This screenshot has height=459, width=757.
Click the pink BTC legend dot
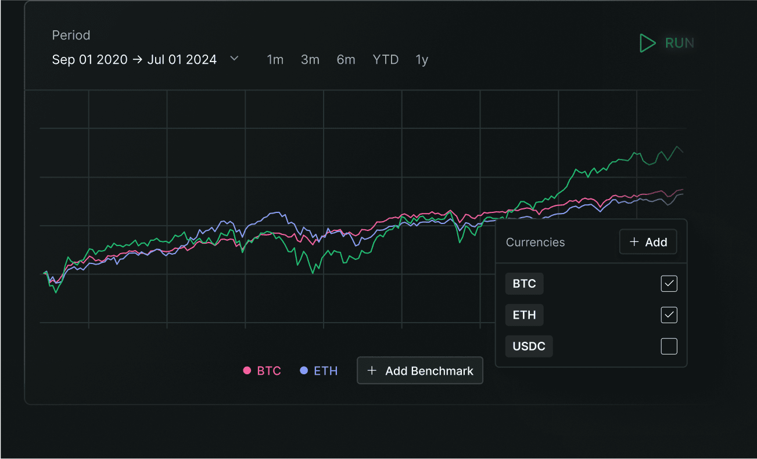(x=246, y=370)
